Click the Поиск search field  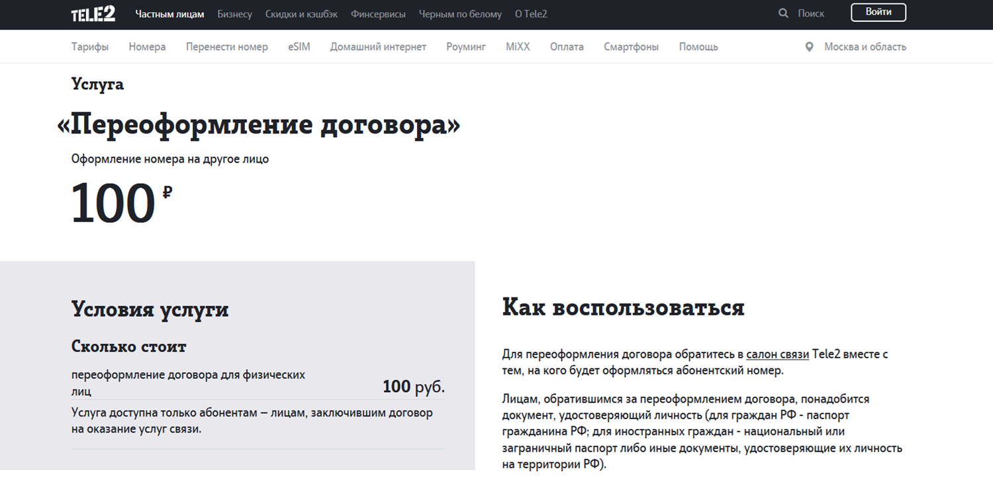click(811, 13)
